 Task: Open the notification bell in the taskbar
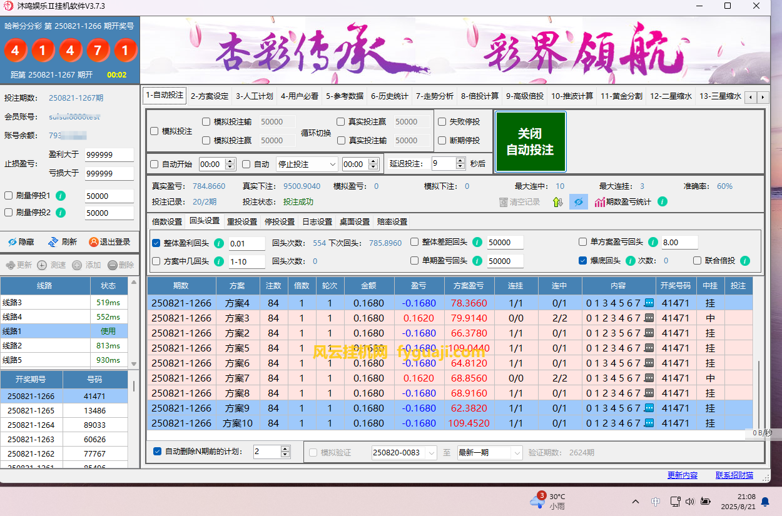tap(765, 502)
